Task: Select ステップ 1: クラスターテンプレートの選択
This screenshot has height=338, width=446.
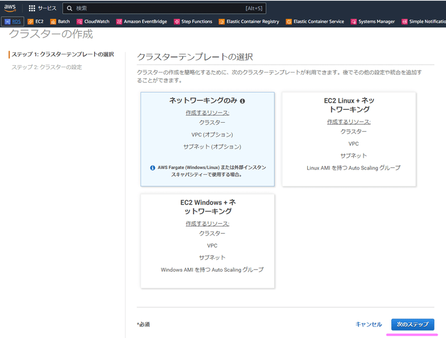Action: point(62,54)
